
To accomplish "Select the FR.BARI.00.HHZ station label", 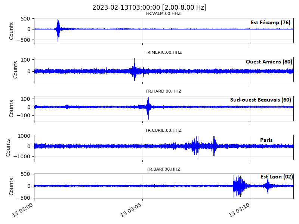I will pos(164,169).
